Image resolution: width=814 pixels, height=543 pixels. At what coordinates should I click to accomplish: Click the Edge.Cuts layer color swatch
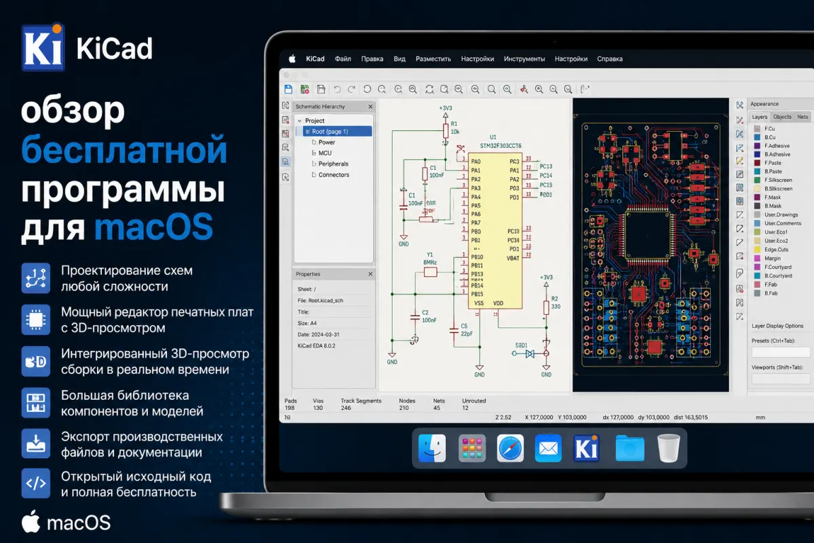[x=757, y=250]
